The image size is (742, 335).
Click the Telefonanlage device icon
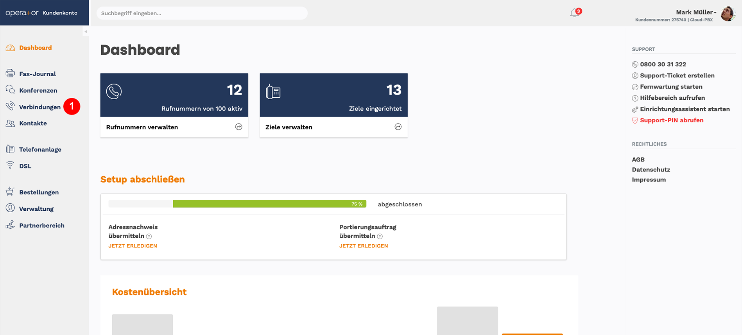tap(10, 149)
